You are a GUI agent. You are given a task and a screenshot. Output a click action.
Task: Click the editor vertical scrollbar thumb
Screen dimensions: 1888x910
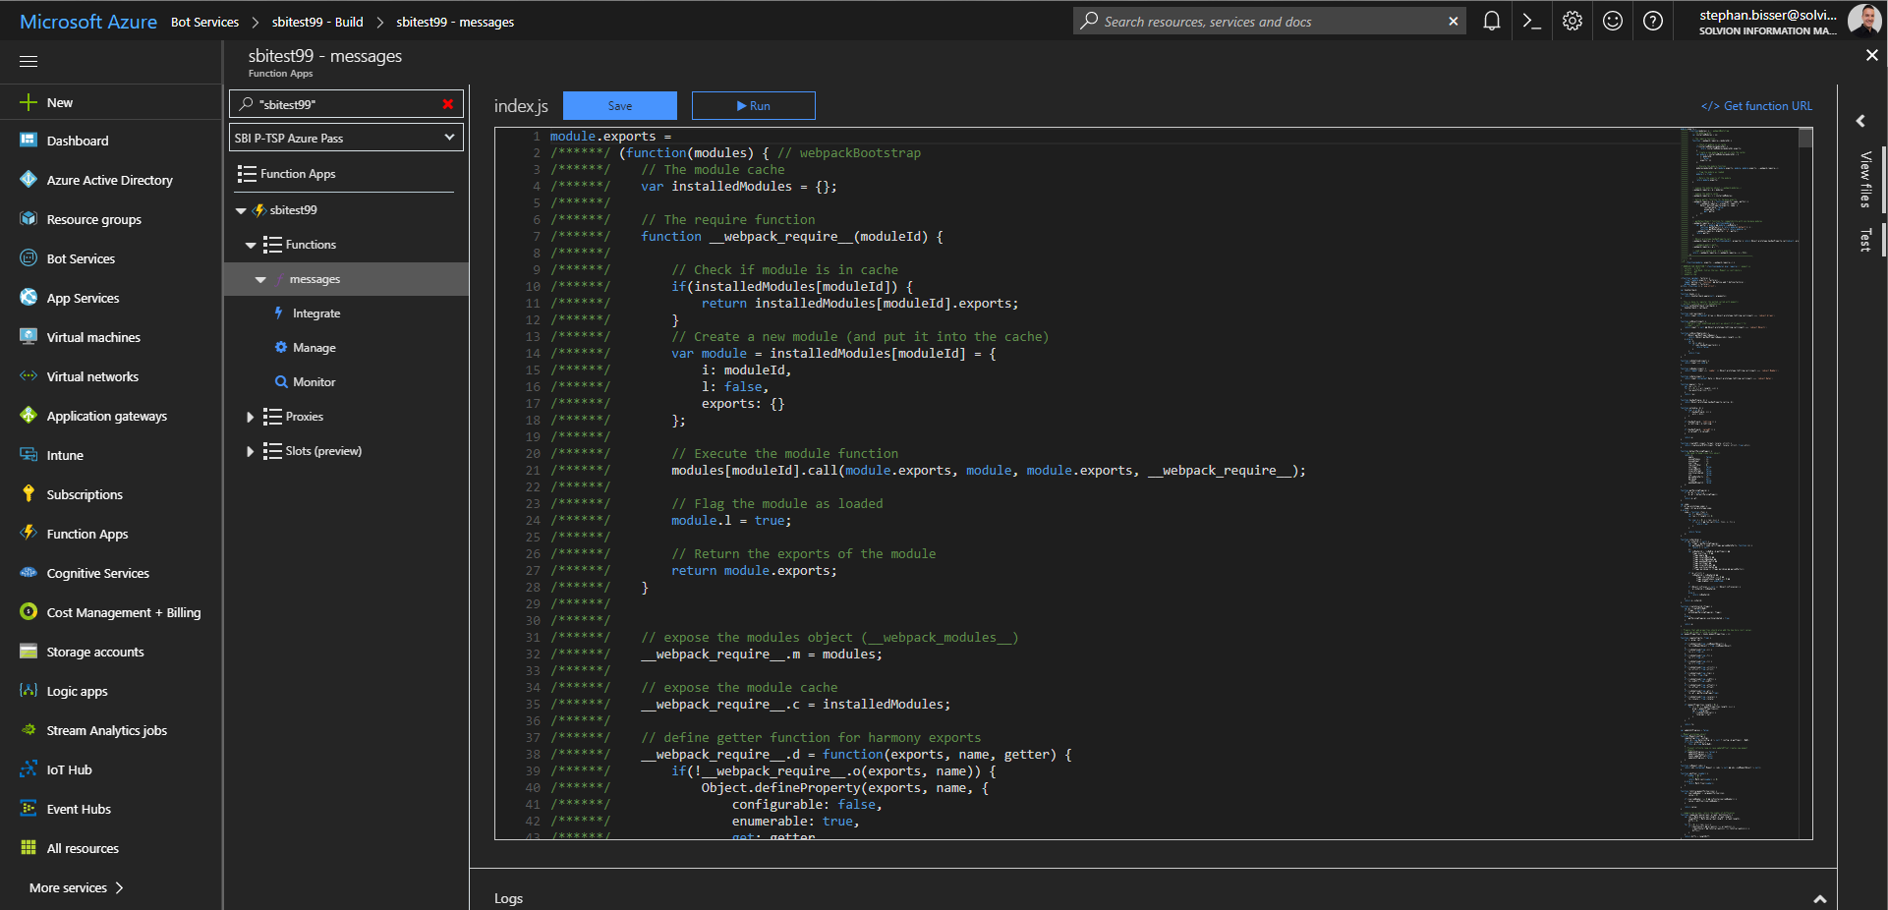tap(1805, 138)
